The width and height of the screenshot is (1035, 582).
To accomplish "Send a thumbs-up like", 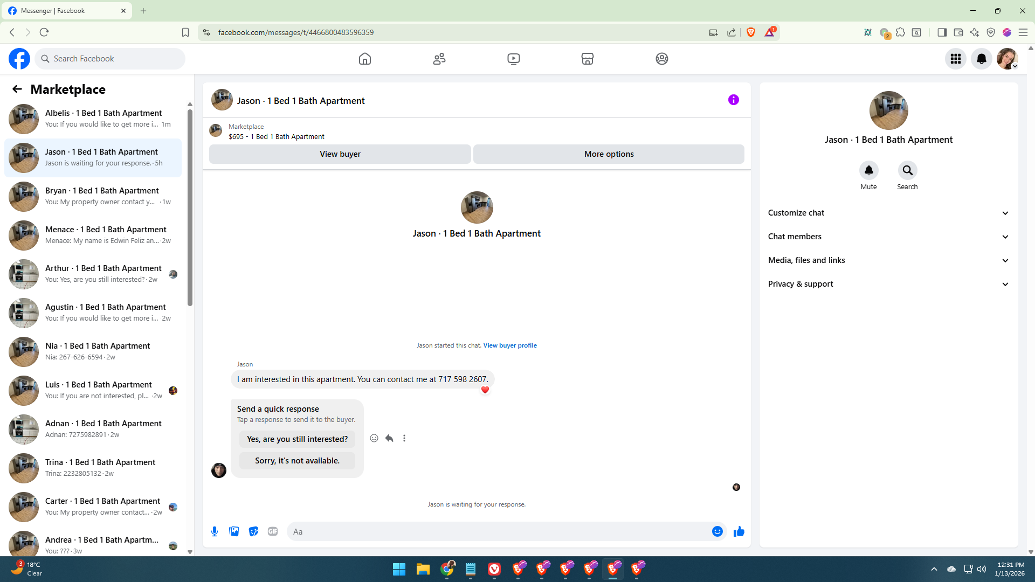I will (x=739, y=531).
